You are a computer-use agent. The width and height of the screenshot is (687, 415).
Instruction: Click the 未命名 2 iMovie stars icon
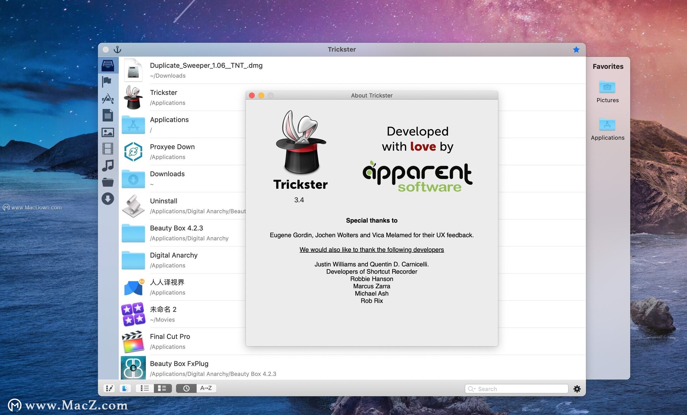[133, 314]
